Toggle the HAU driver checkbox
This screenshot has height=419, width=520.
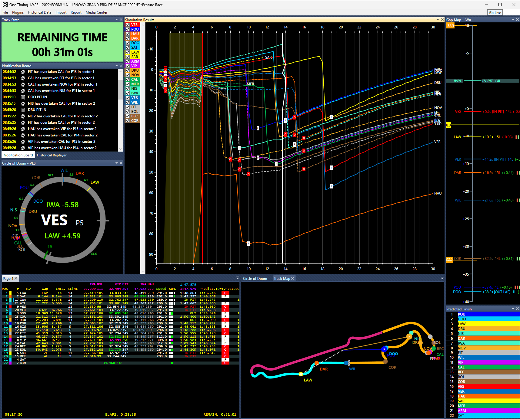[x=128, y=34]
